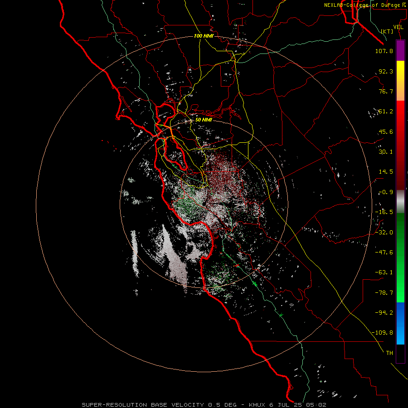408x408 pixels.
Task: Pick the -94.2 scale label
Action: (x=384, y=312)
